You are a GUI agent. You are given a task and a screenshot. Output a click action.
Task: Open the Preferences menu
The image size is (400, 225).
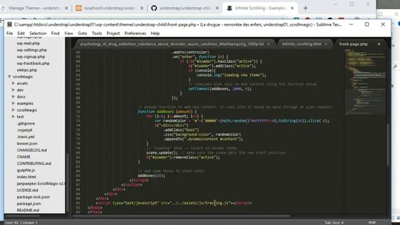click(135, 33)
